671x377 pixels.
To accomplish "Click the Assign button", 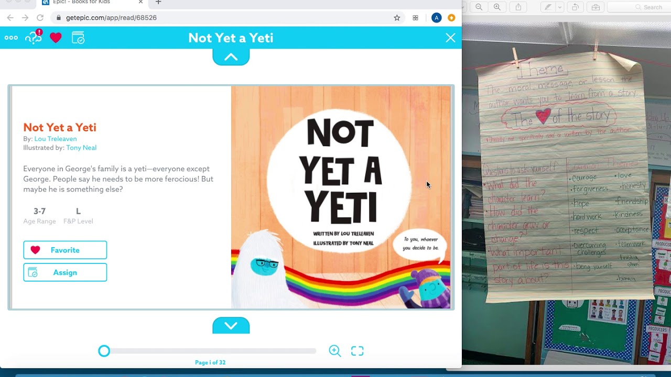I will [x=65, y=272].
